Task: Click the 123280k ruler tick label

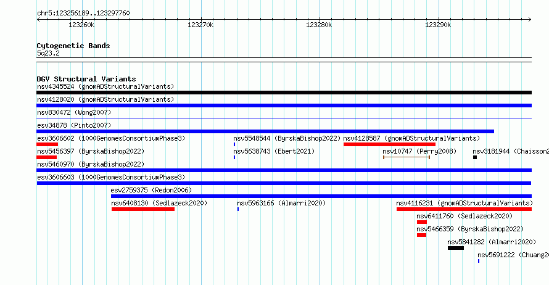Action: coord(319,25)
